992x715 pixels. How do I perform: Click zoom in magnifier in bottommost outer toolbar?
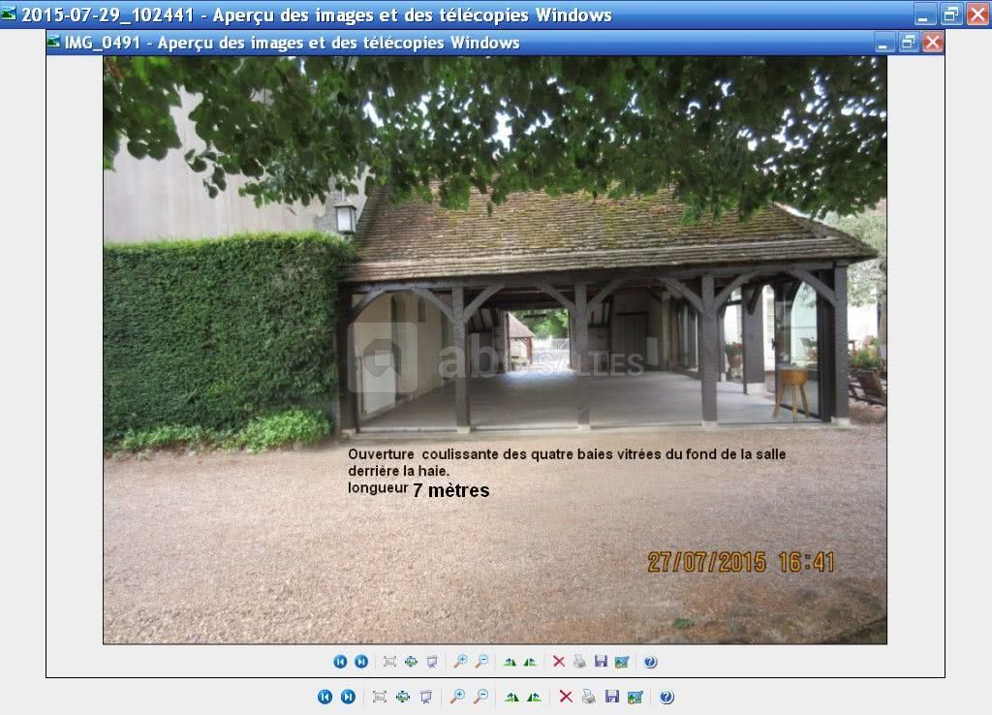pyautogui.click(x=457, y=697)
